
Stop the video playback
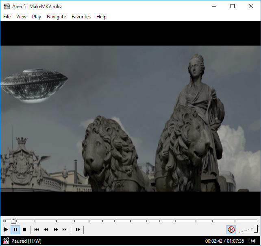(24, 229)
